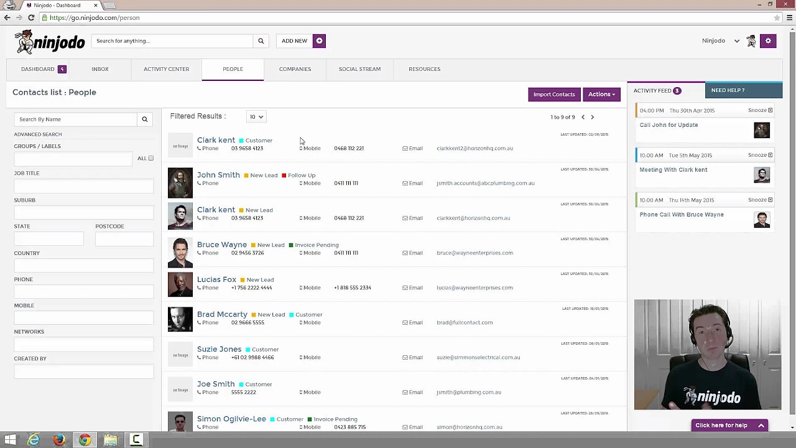Click the Search for anything field
Screen dimensions: 796x448
tap(172, 41)
